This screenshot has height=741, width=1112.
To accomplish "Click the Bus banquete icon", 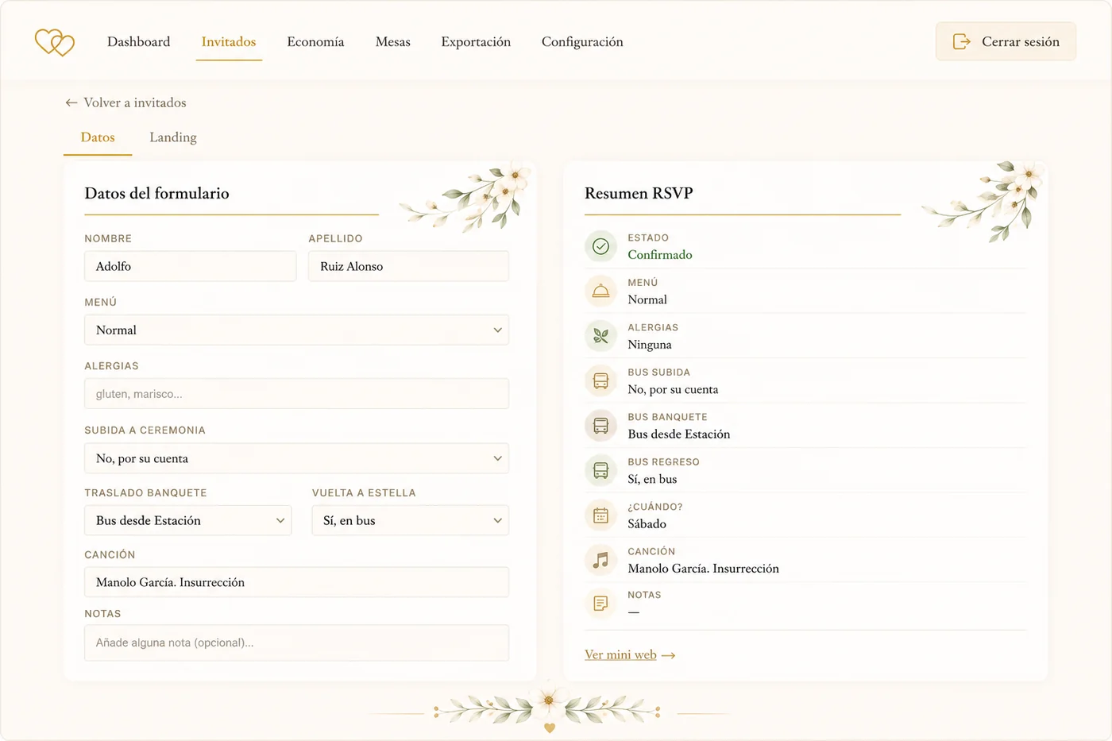I will (x=601, y=426).
